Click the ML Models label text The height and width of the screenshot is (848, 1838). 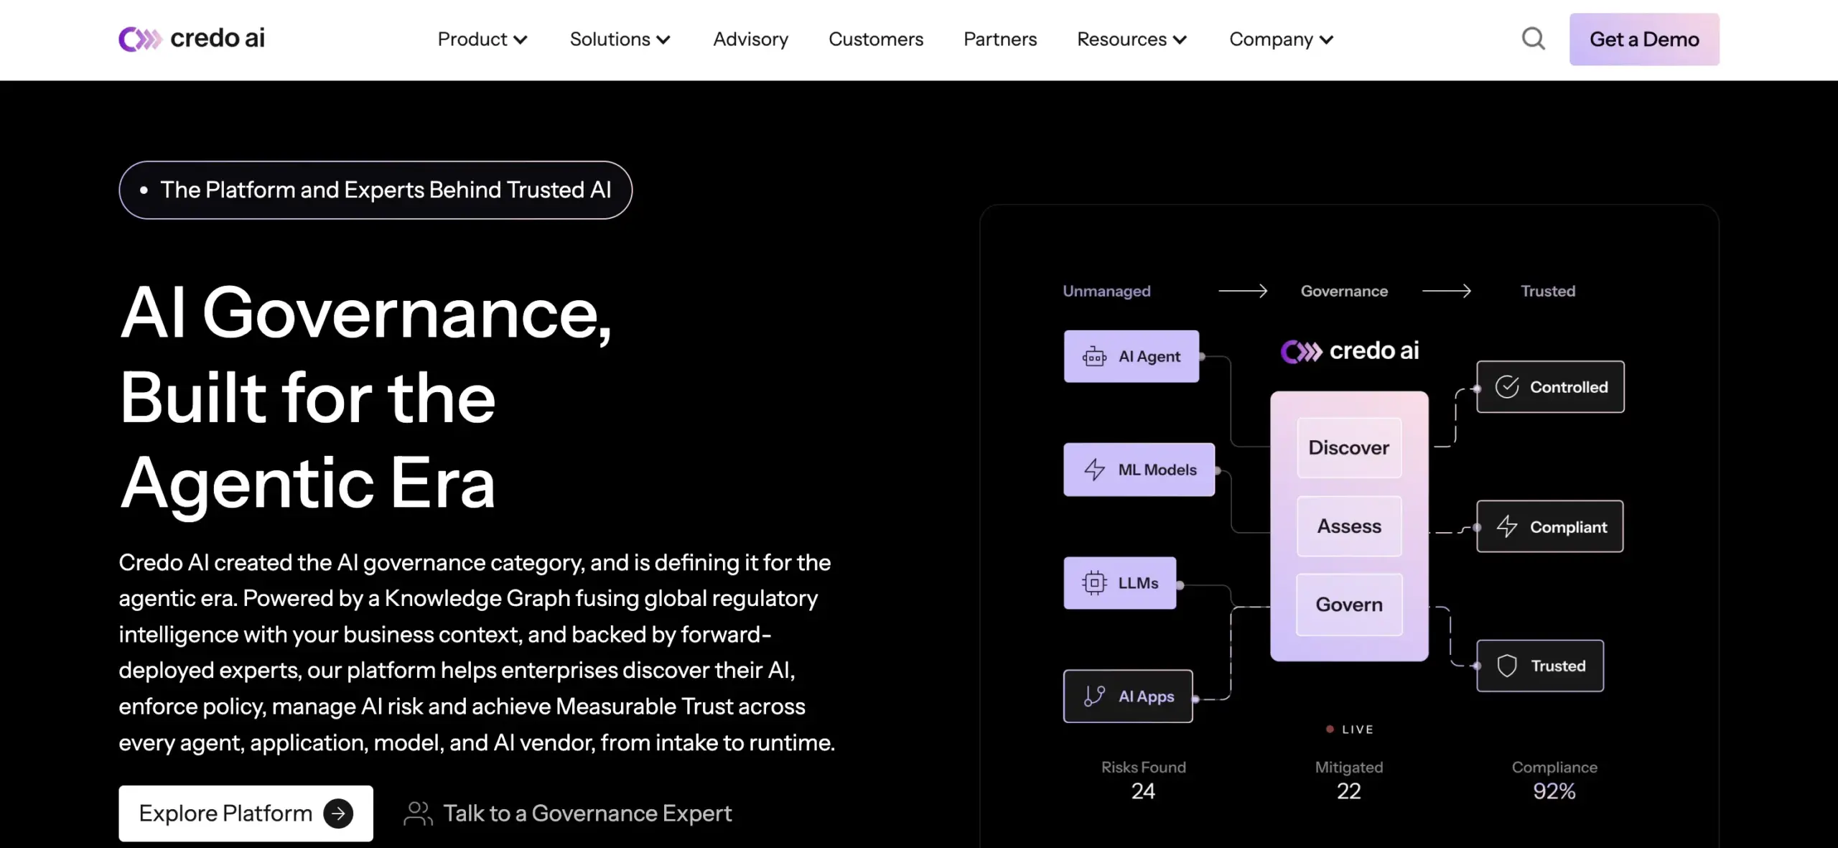click(1157, 470)
